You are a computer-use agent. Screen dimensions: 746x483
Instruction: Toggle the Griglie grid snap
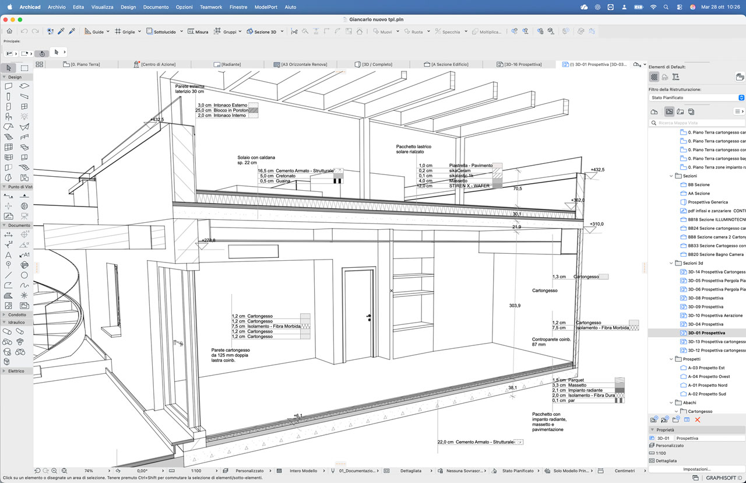(x=125, y=32)
